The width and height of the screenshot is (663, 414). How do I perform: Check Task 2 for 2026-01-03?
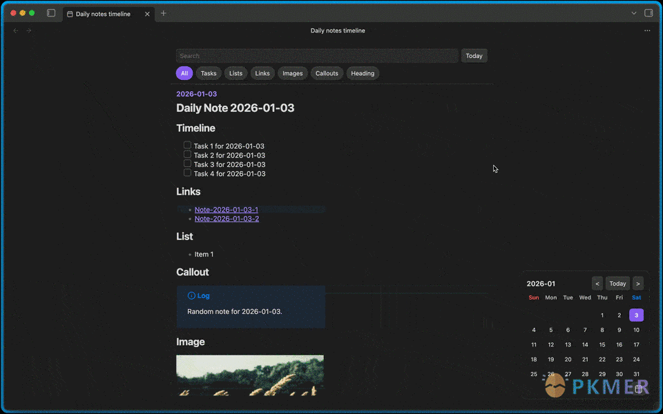pos(187,154)
